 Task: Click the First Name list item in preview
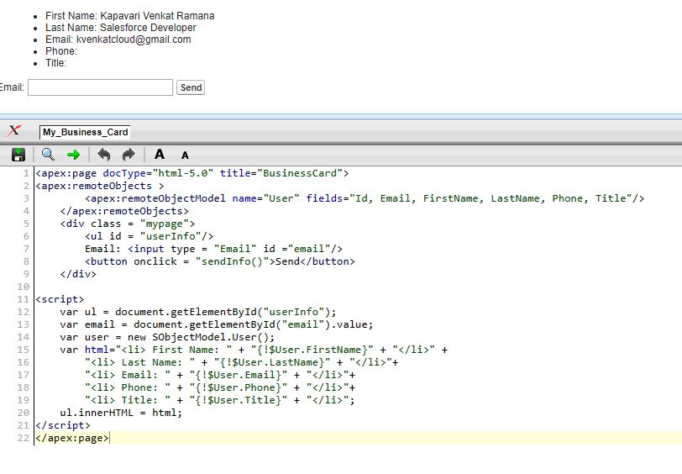(129, 16)
